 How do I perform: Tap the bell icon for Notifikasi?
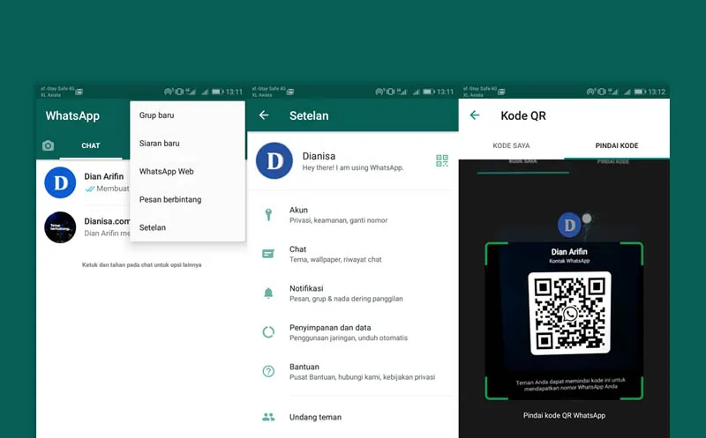click(268, 293)
